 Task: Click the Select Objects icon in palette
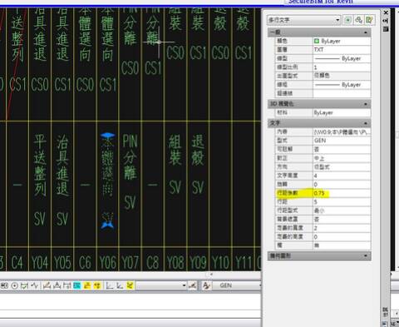[x=358, y=20]
